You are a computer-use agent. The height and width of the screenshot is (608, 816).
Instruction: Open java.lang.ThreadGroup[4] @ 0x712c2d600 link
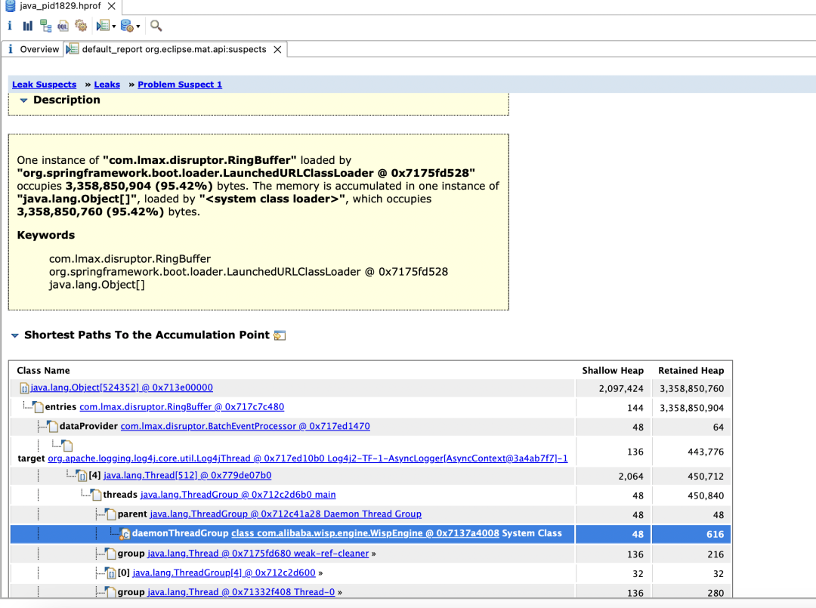224,573
